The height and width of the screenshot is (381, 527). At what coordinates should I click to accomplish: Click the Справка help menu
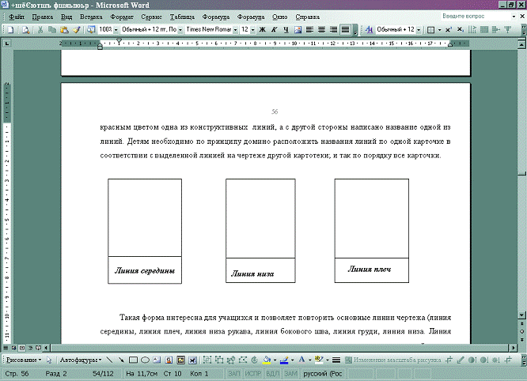[x=307, y=17]
